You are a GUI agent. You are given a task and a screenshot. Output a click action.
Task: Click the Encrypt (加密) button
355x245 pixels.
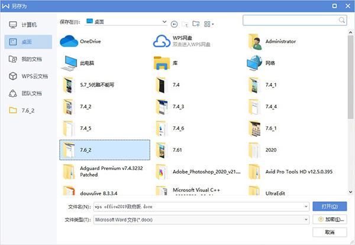(330, 219)
